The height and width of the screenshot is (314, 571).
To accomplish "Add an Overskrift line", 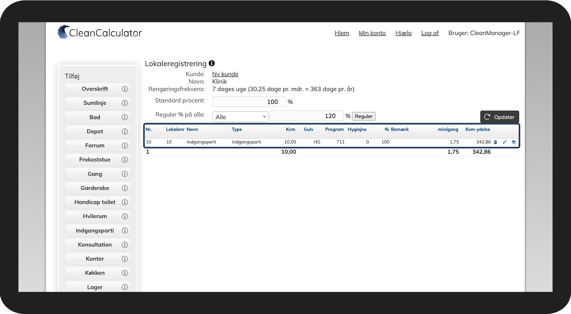I will 98,89.
